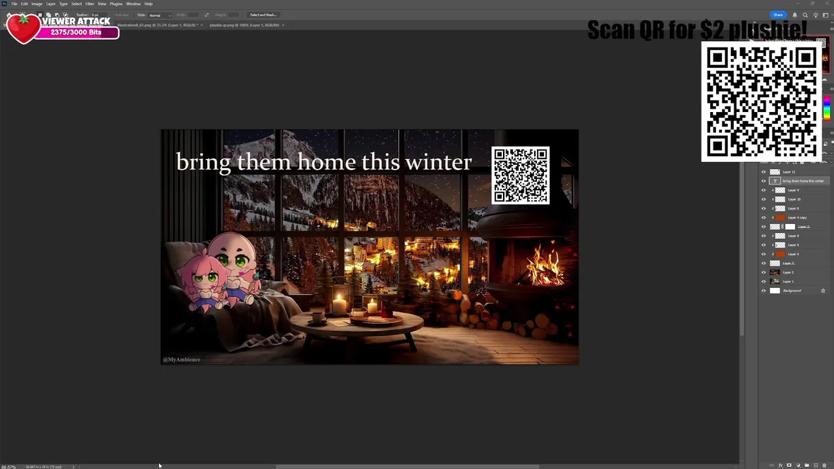The image size is (834, 469).
Task: Open the Plugins menu
Action: coord(116,4)
